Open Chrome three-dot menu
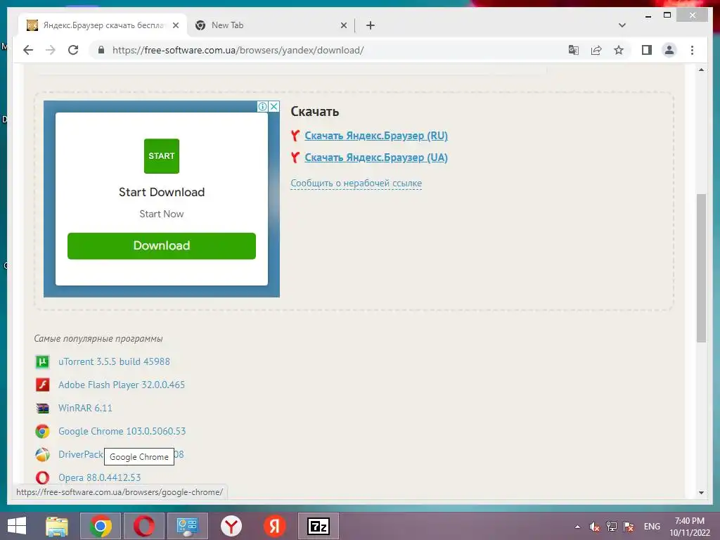The image size is (720, 540). pyautogui.click(x=692, y=50)
